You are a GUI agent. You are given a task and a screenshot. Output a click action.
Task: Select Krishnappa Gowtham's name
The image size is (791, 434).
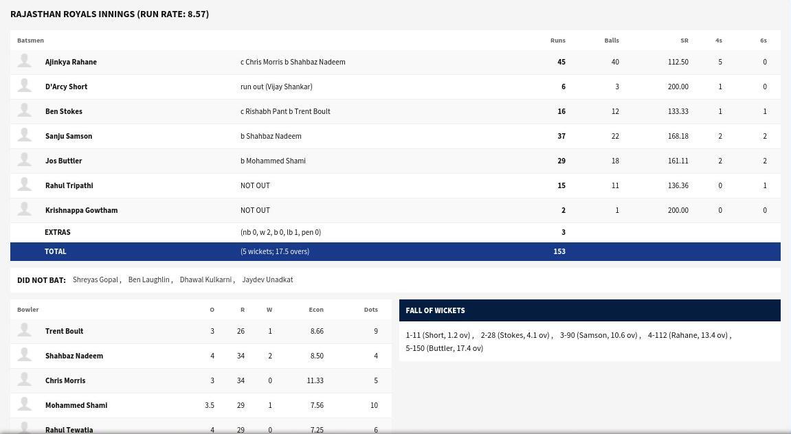(x=81, y=210)
